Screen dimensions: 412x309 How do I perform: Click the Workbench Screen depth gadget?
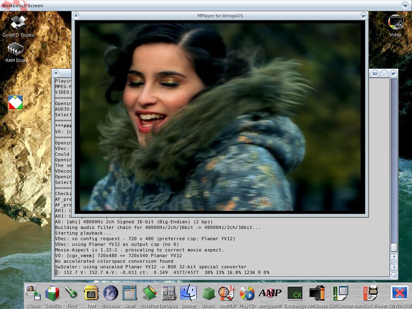405,5
